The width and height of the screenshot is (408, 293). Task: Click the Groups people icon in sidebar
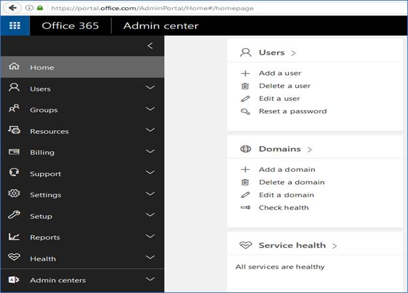[14, 108]
